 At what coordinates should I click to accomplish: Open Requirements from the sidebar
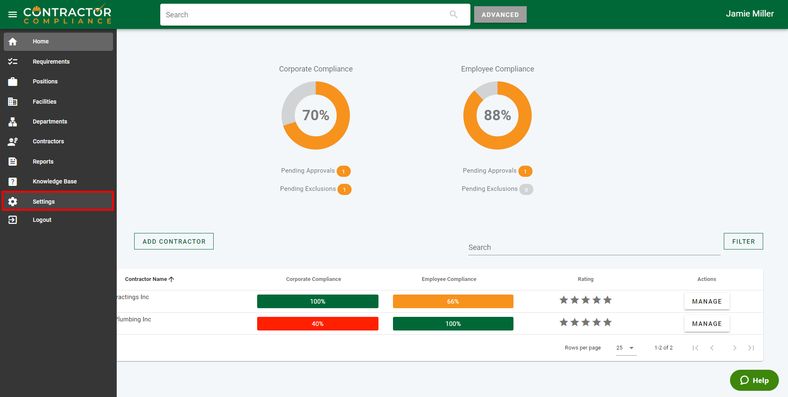click(51, 62)
